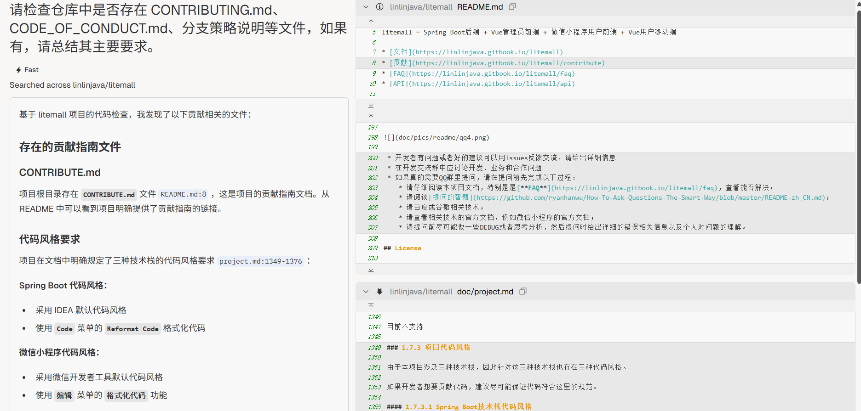Open the doc/project.md filename in header
Image resolution: width=861 pixels, height=411 pixels.
click(x=485, y=292)
